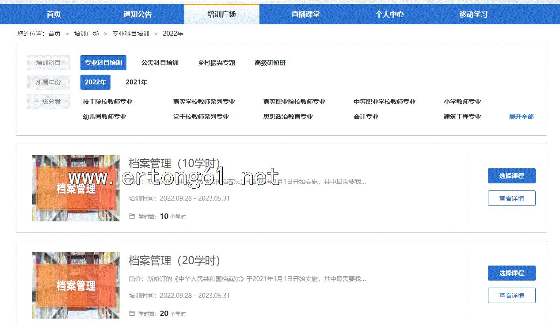
Task: View details of 档案管理 10学时 course
Action: 511,198
